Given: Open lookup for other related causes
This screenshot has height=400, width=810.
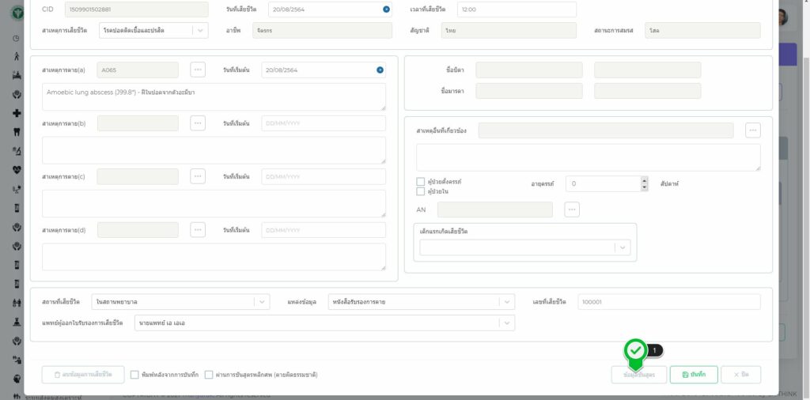Looking at the screenshot, I should pos(752,130).
